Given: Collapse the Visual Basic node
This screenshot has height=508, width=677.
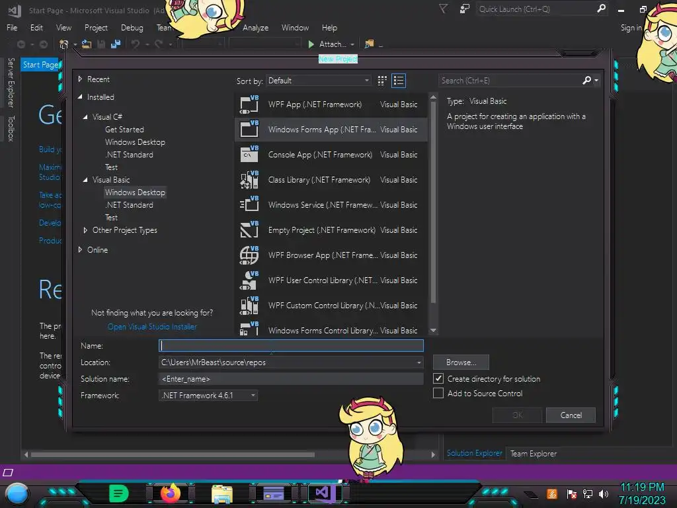Looking at the screenshot, I should [85, 180].
